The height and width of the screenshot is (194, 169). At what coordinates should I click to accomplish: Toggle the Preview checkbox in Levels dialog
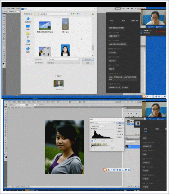[x=117, y=137]
